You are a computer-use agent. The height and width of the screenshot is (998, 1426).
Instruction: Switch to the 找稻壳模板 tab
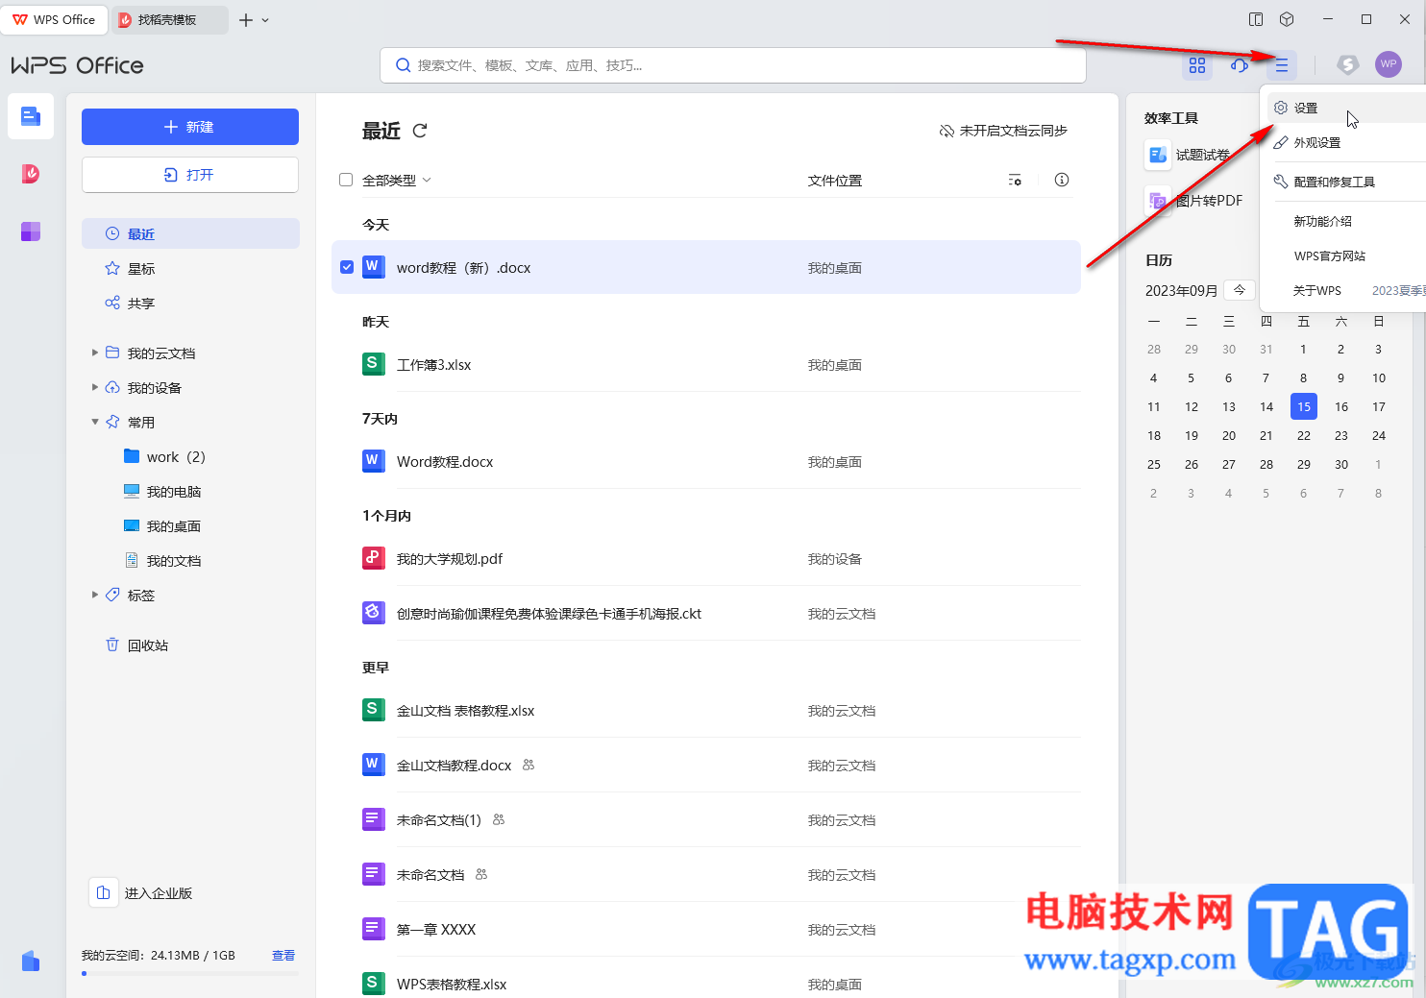tap(169, 20)
